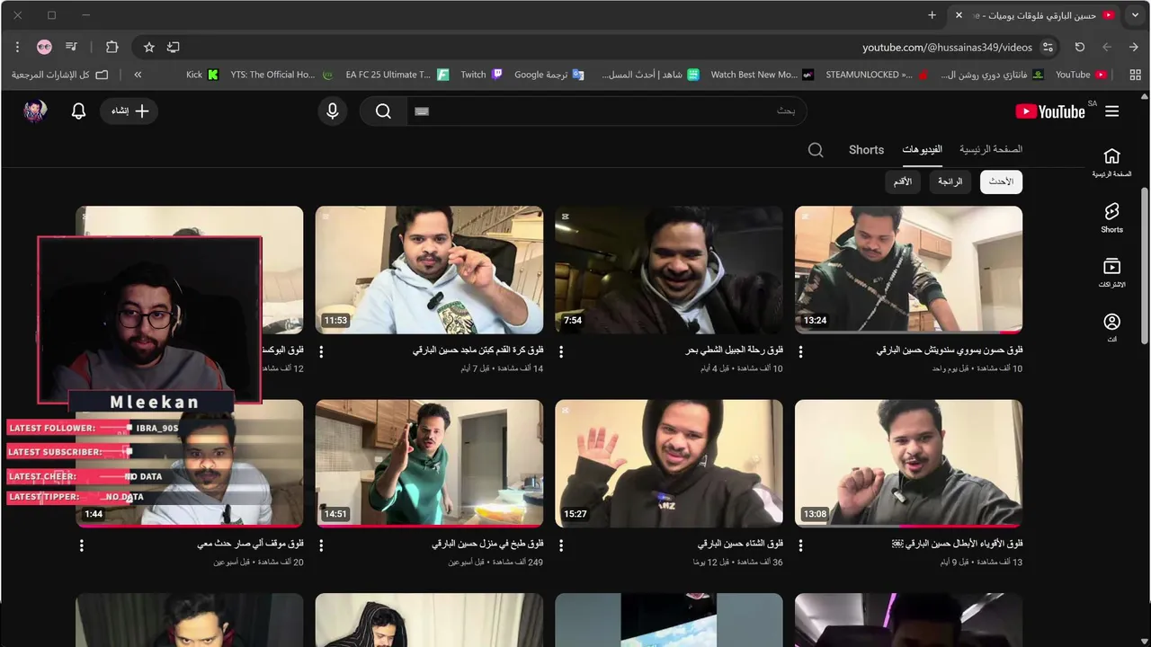Open options for 13:08 video
The image size is (1151, 647).
pos(800,545)
